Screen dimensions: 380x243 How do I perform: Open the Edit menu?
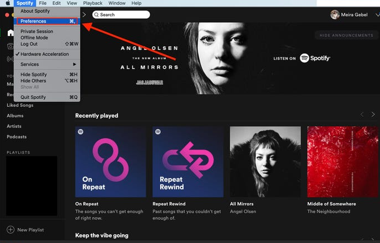56,3
